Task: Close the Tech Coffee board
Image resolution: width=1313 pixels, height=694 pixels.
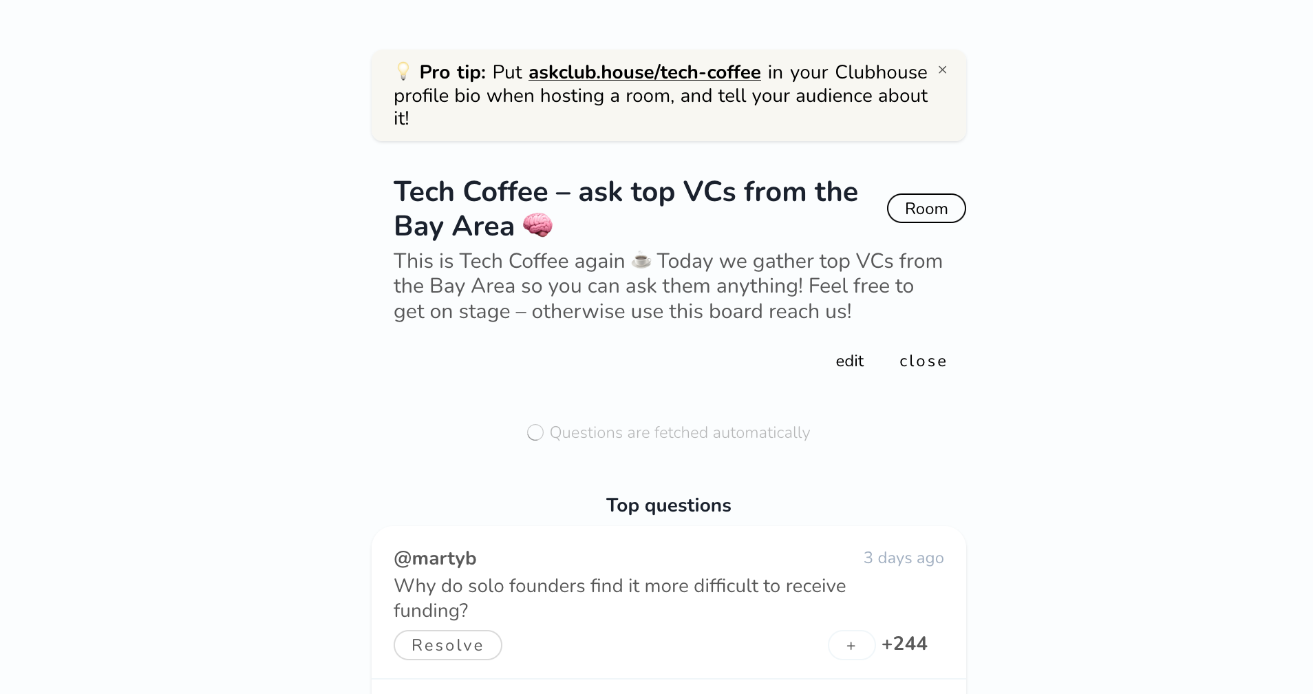Action: [923, 361]
